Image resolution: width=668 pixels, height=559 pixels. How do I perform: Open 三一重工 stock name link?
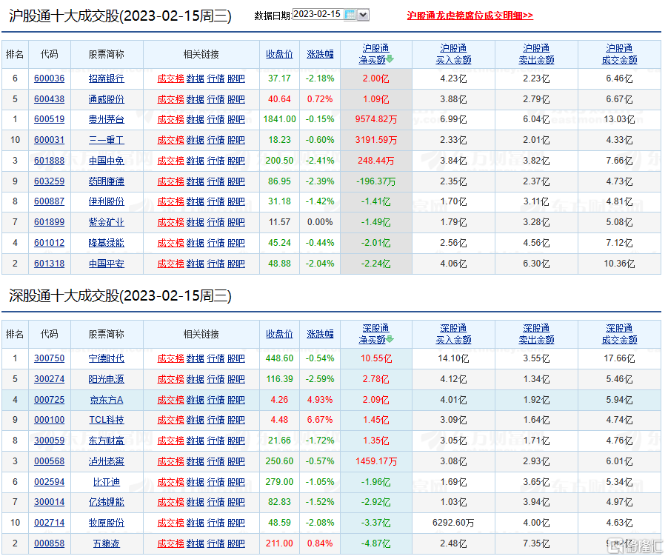tap(107, 140)
